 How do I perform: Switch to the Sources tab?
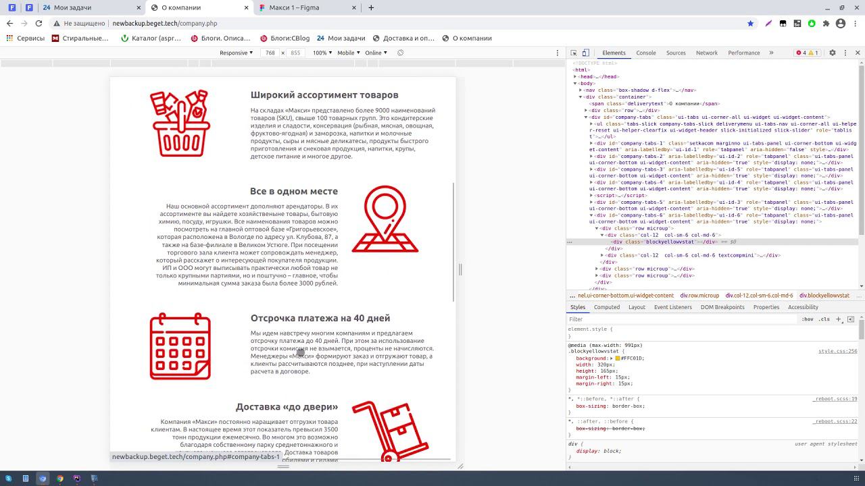[x=676, y=53]
